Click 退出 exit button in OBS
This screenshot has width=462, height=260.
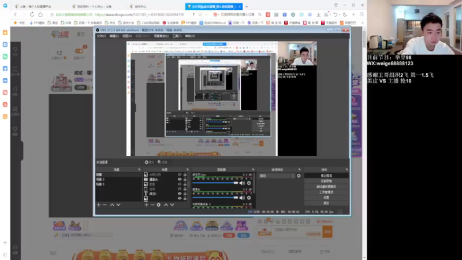(x=326, y=203)
